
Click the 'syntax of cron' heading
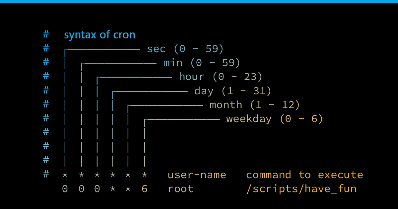(x=99, y=34)
